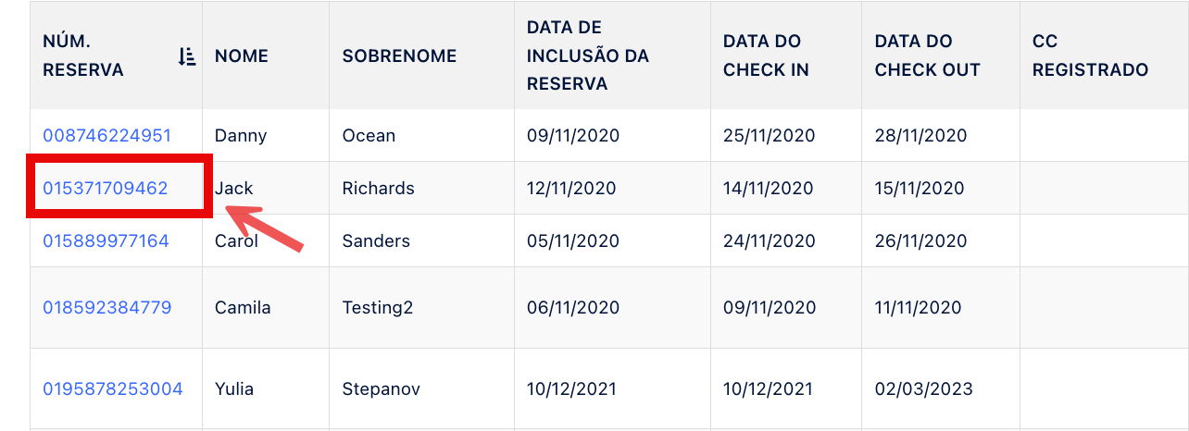Open reservation 015371709462
Screen dimensions: 1189x431
(106, 189)
